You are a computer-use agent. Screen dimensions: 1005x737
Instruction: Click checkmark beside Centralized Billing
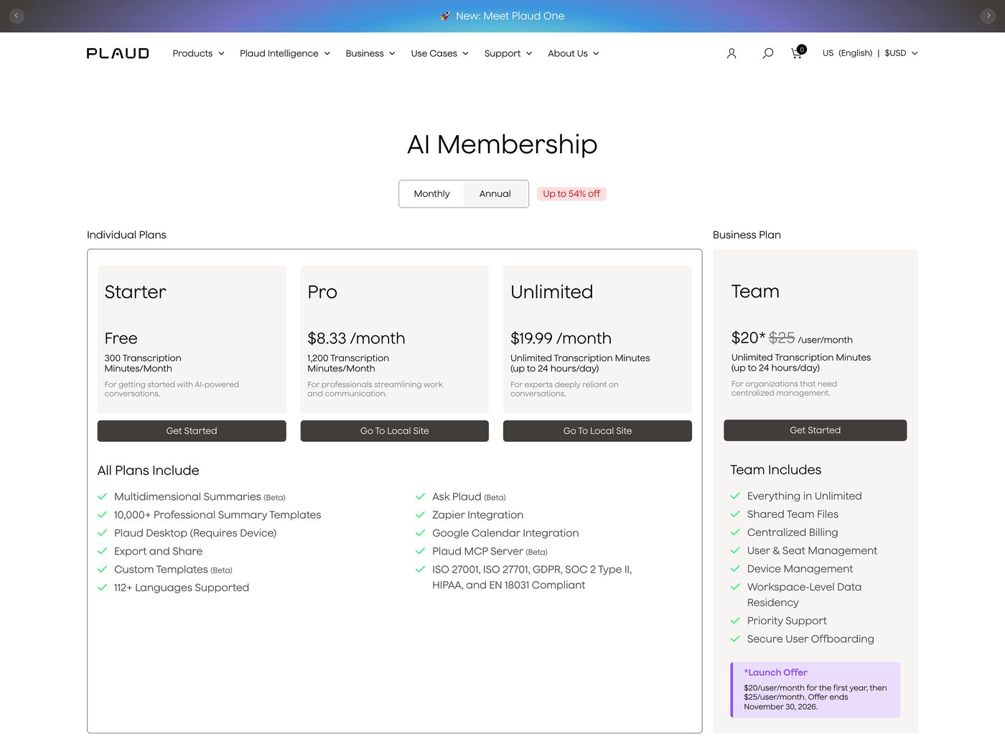click(735, 532)
